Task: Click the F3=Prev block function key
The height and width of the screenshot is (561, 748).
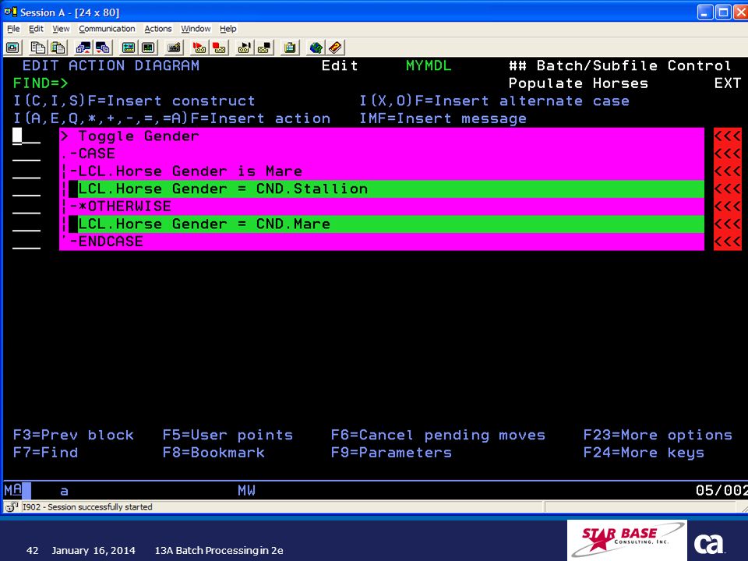Action: click(x=73, y=435)
